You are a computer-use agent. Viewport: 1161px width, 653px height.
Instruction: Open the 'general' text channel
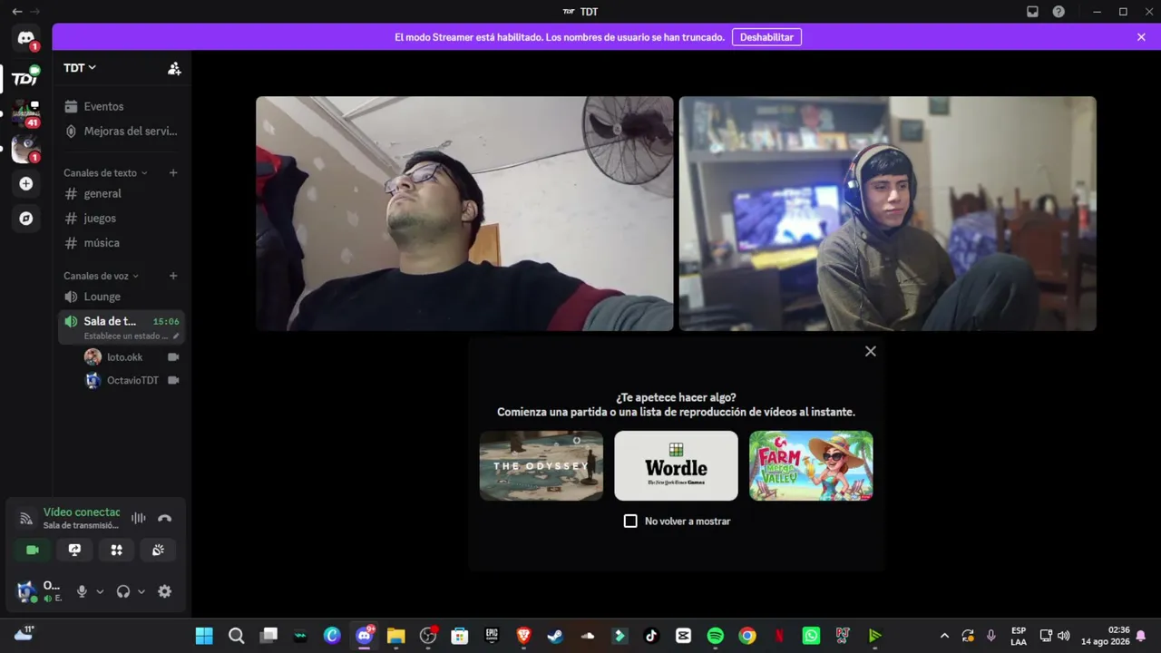pos(122,193)
